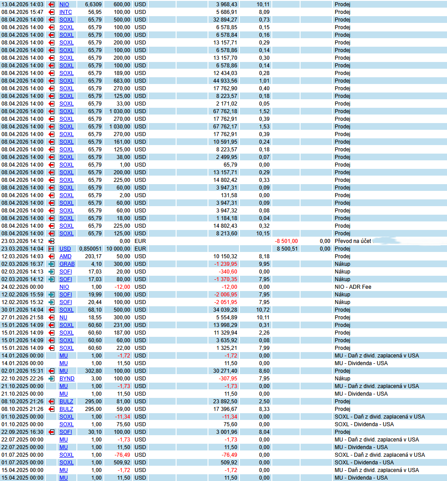Click the buy icon next to BYND
This screenshot has height=481, width=447.
[x=51, y=379]
